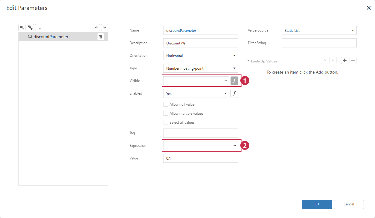This screenshot has height=218, width=375.
Task: Focus the Description input field
Action: coord(200,43)
